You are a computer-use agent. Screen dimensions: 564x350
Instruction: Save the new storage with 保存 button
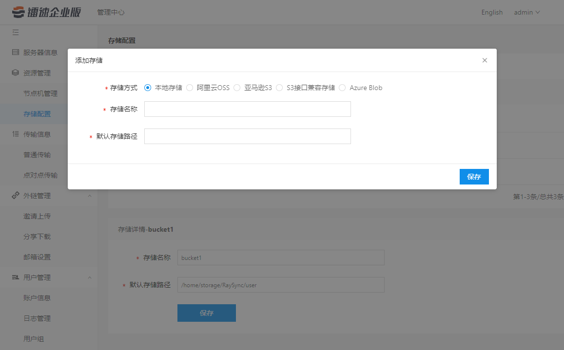[x=474, y=177]
